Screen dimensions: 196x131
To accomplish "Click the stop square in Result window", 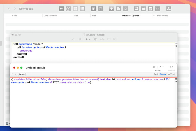I will click(x=154, y=67).
